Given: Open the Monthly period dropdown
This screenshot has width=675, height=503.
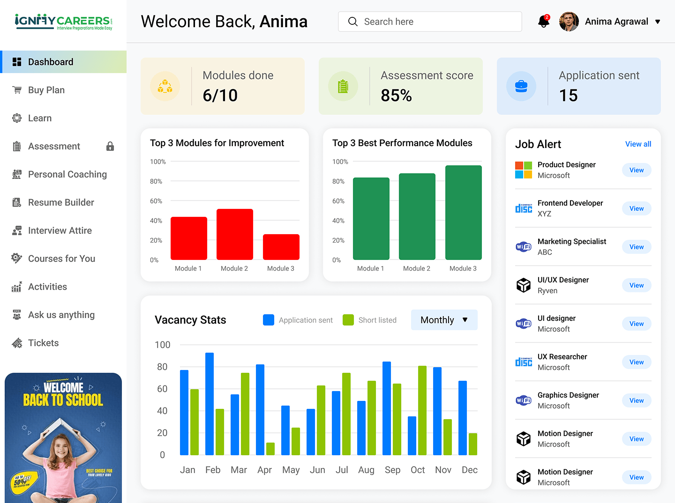Looking at the screenshot, I should coord(444,320).
